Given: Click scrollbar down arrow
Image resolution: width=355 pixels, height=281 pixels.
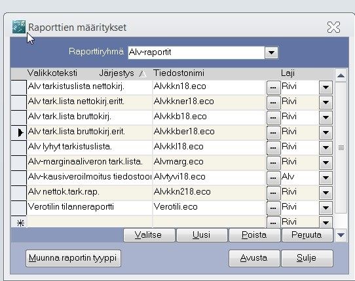Looking at the screenshot, I should pos(341,235).
